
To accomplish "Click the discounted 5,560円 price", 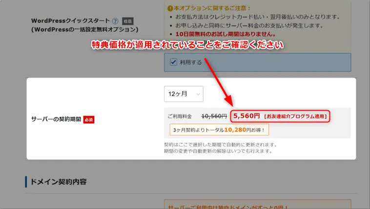I will (247, 116).
